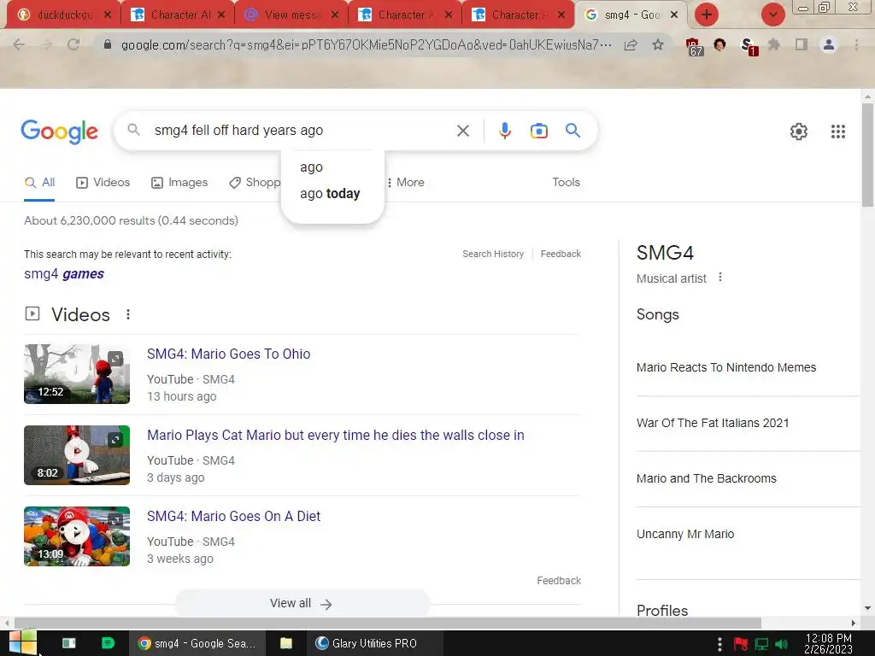Click the red extension icon with 67 badge

pos(694,46)
